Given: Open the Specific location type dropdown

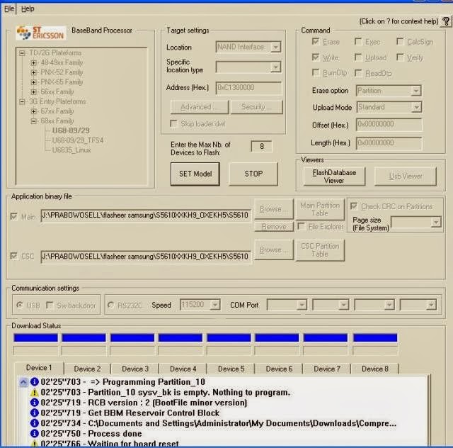Looking at the screenshot, I should click(x=275, y=67).
